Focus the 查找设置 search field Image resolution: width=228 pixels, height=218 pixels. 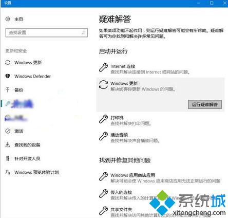47,32
